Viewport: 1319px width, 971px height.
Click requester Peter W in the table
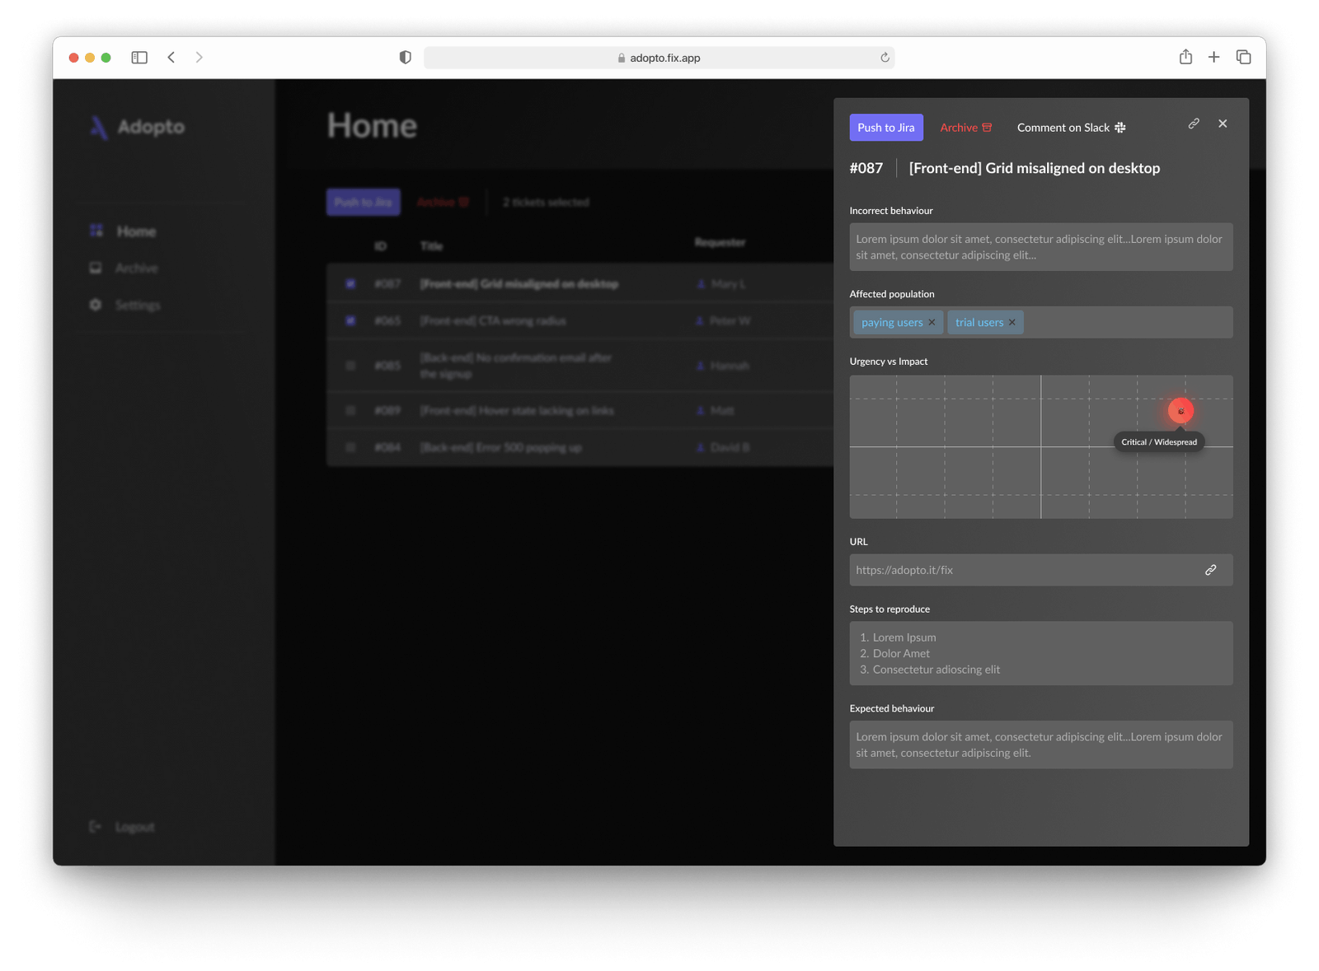[x=723, y=321]
